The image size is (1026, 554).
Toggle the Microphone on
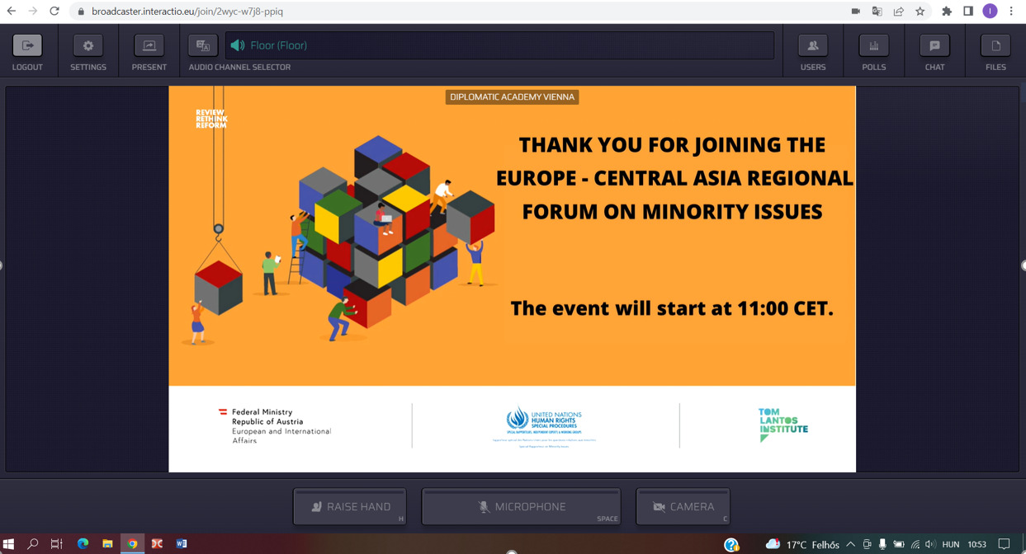tap(521, 506)
